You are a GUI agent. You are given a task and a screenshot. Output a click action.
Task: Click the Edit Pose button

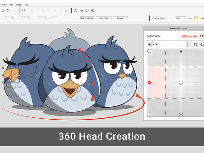coord(104,18)
